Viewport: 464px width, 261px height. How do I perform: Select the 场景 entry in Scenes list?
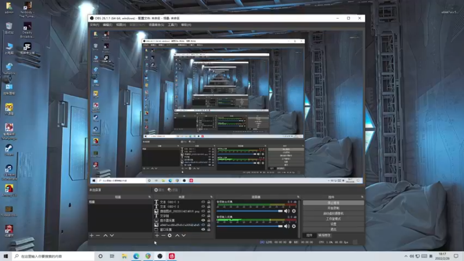tap(121, 202)
